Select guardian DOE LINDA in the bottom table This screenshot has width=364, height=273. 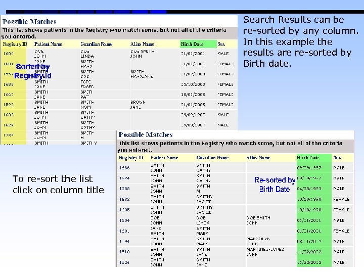pyautogui.click(x=203, y=220)
